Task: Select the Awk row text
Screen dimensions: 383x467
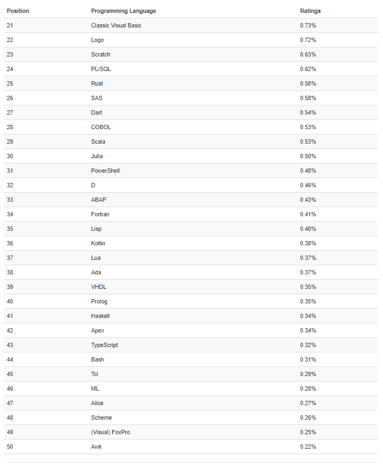Action: [96, 447]
